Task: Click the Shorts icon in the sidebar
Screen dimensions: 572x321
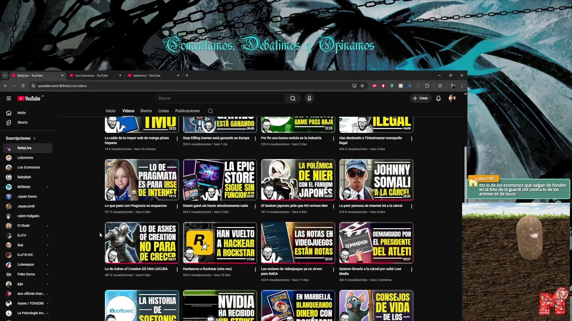Action: click(8, 123)
